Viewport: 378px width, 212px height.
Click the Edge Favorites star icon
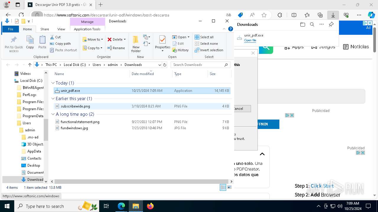tap(264, 15)
